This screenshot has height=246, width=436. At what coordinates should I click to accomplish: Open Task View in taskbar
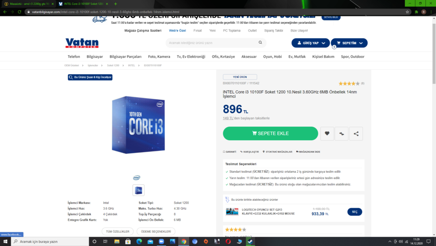105,241
